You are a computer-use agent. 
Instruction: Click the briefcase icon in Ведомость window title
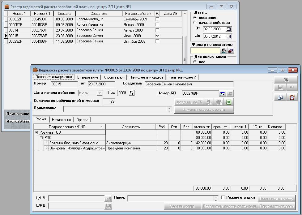pyautogui.click(x=35, y=70)
